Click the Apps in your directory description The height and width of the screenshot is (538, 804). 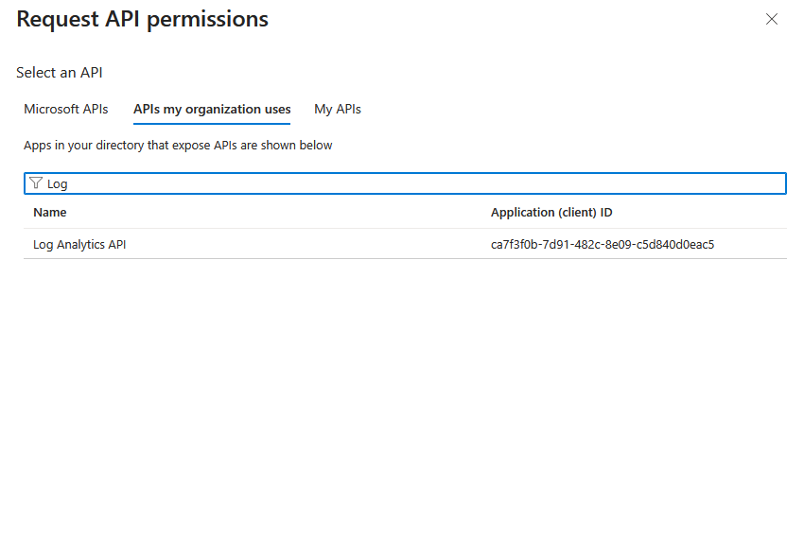178,146
